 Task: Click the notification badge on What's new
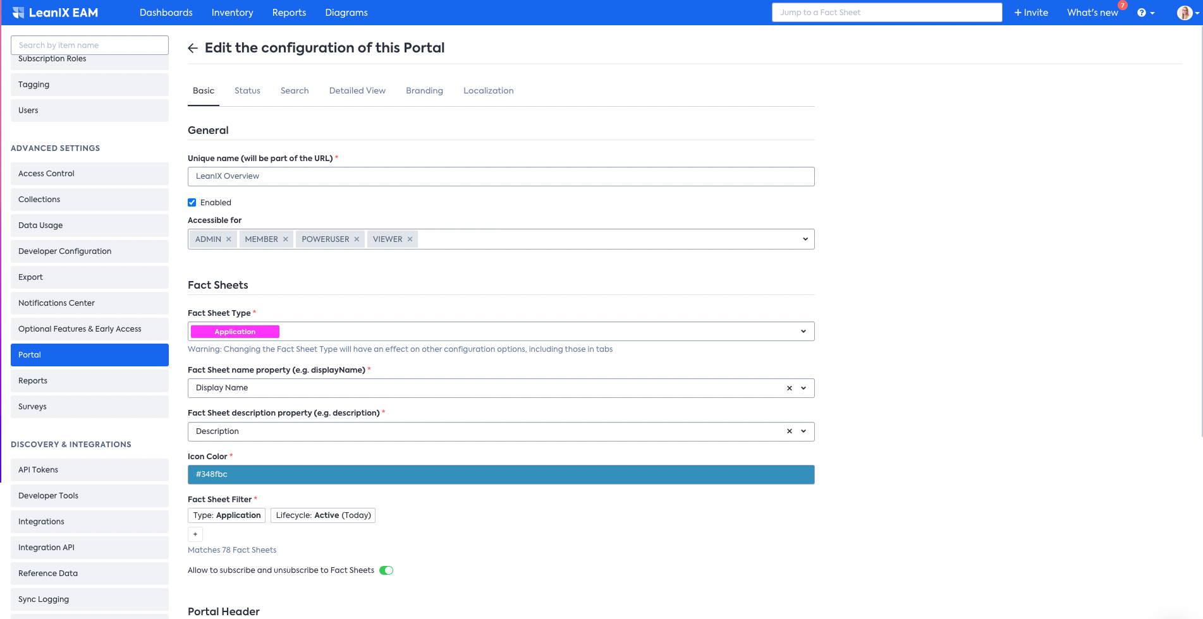(1123, 5)
